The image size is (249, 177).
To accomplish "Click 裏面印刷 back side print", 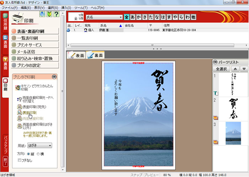I will pyautogui.click(x=29, y=113).
